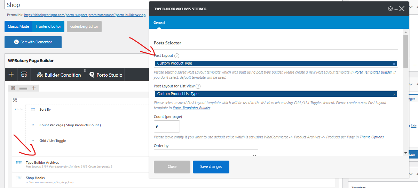Open the Porto Templates Builder link under Post Layout

tap(373, 72)
